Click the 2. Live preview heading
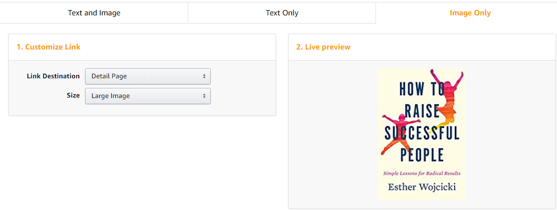The height and width of the screenshot is (210, 557). [323, 47]
